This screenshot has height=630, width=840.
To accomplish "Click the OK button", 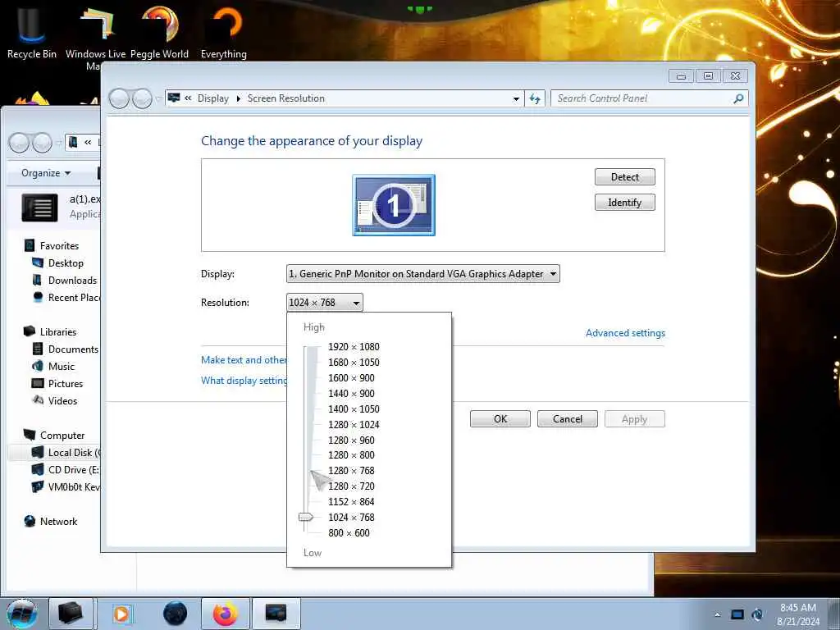I will (500, 419).
